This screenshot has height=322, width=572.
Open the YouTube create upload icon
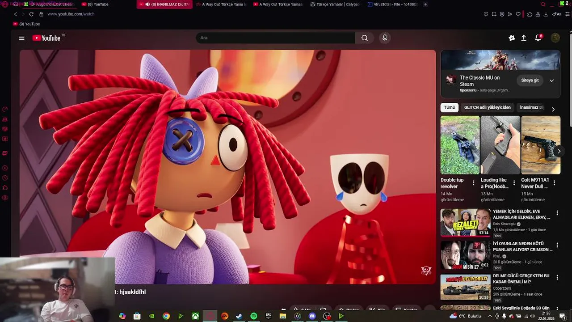(x=524, y=38)
